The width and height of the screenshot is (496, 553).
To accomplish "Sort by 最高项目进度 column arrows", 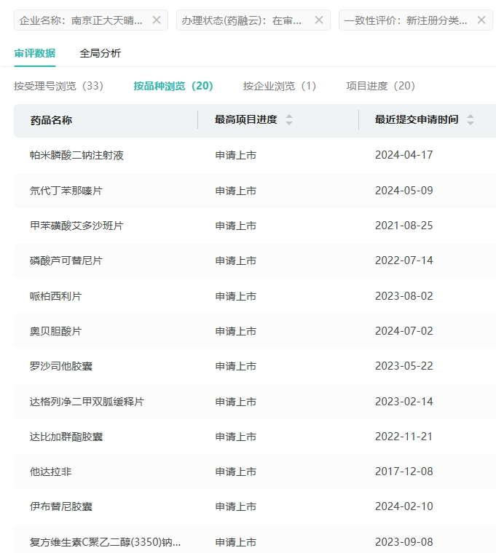I will 289,120.
